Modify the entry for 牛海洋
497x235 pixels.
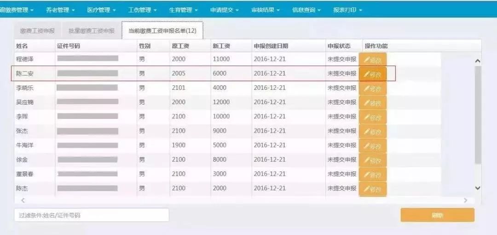[x=373, y=146]
